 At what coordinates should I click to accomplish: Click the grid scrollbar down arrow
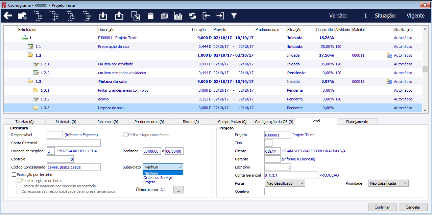click(425, 110)
